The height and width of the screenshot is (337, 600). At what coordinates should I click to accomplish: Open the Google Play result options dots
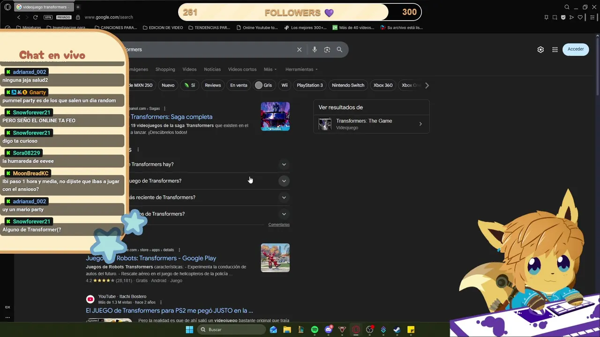(x=179, y=250)
